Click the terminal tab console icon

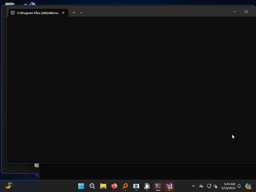(13, 13)
